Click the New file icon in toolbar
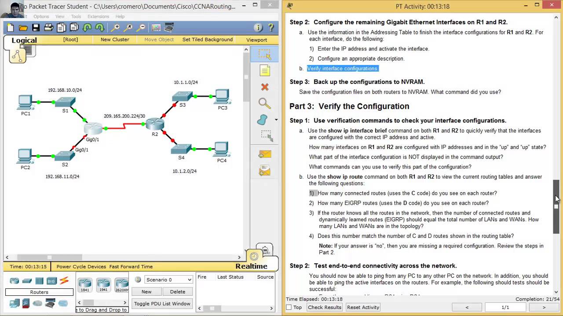Screen dimensions: 563x316 coord(11,28)
